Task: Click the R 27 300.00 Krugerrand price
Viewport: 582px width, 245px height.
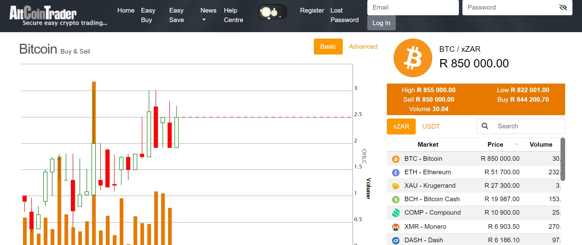Action: 502,186
